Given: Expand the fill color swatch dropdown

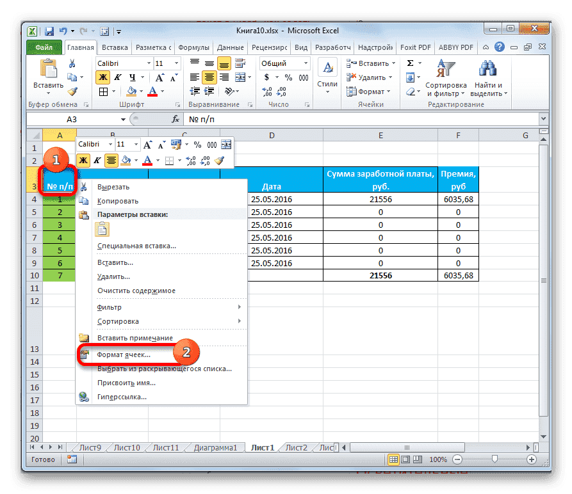Looking at the screenshot, I should click(142, 92).
